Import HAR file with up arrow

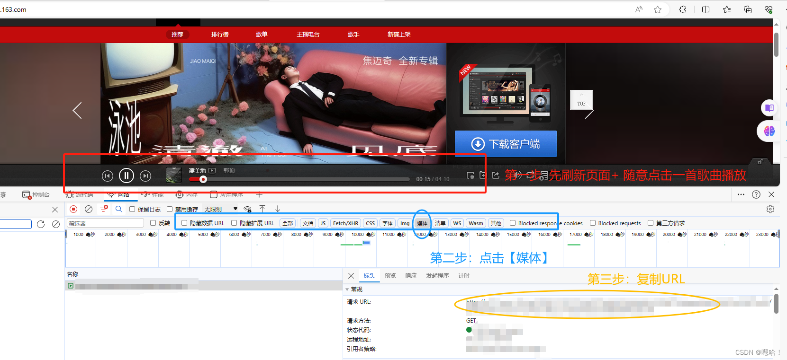(x=262, y=209)
